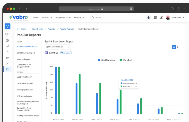Click the messages icon beside the bell
The image size is (189, 122).
coord(155,17)
